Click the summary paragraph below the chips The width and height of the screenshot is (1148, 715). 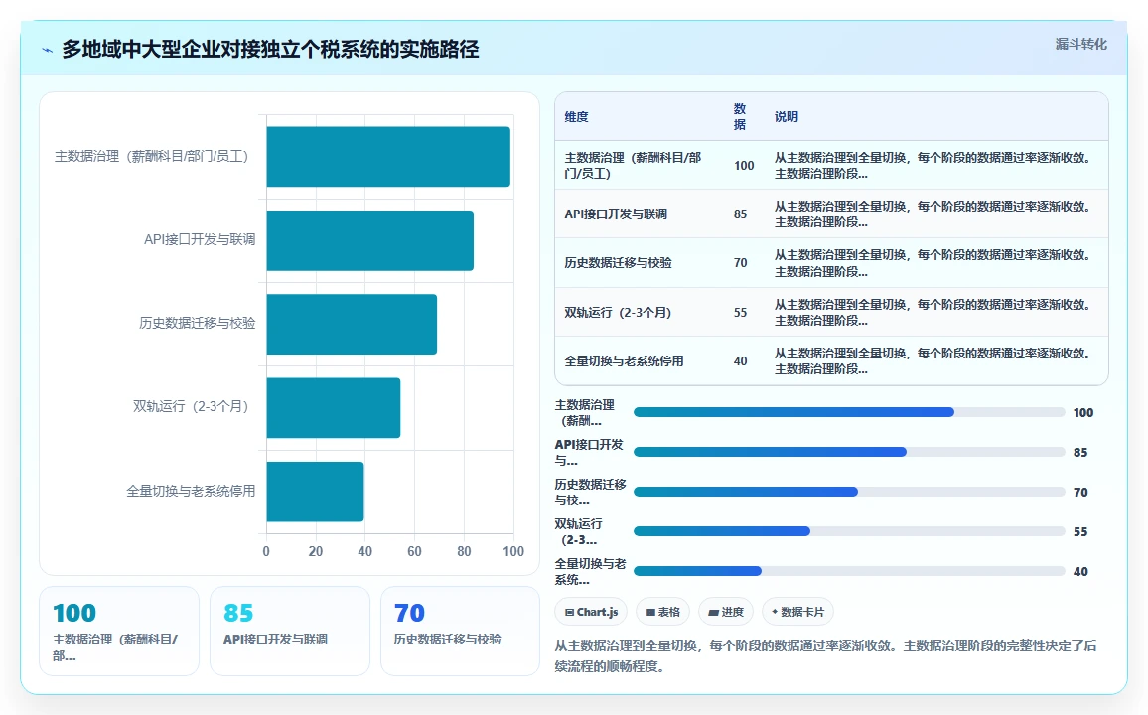click(x=826, y=656)
